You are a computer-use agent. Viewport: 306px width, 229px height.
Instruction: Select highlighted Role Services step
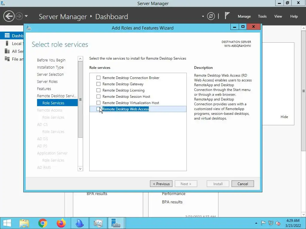(x=57, y=103)
